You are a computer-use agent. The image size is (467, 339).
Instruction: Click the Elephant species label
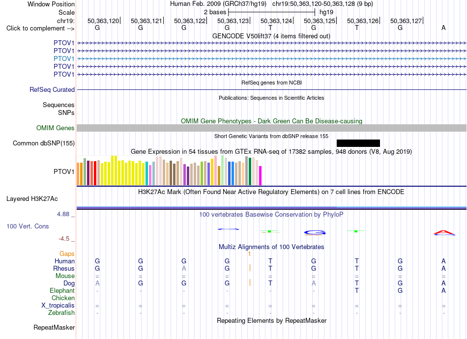[62, 290]
